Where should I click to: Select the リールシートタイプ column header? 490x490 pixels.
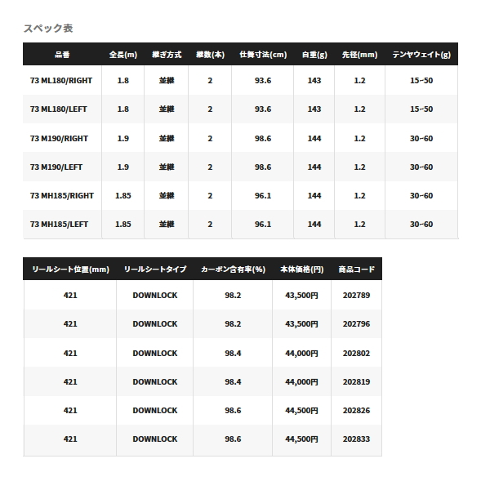pos(155,269)
